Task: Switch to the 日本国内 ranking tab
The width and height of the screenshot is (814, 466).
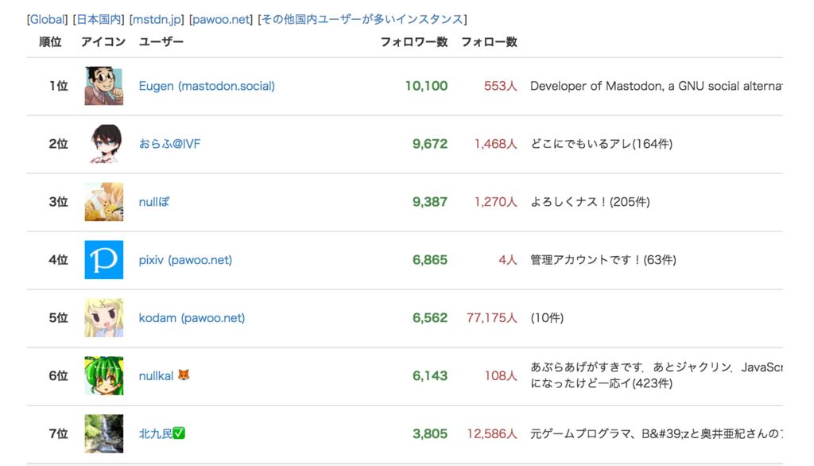Action: tap(99, 19)
